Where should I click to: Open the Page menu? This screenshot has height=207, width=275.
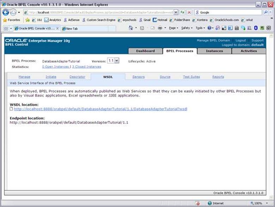tap(173, 28)
